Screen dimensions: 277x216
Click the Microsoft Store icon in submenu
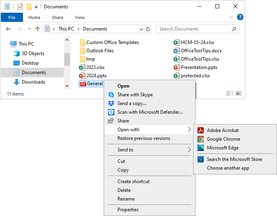click(x=201, y=159)
